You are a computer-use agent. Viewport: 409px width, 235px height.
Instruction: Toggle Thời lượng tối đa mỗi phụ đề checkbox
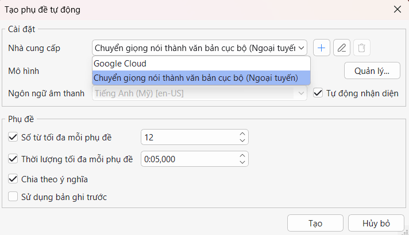[x=13, y=159]
